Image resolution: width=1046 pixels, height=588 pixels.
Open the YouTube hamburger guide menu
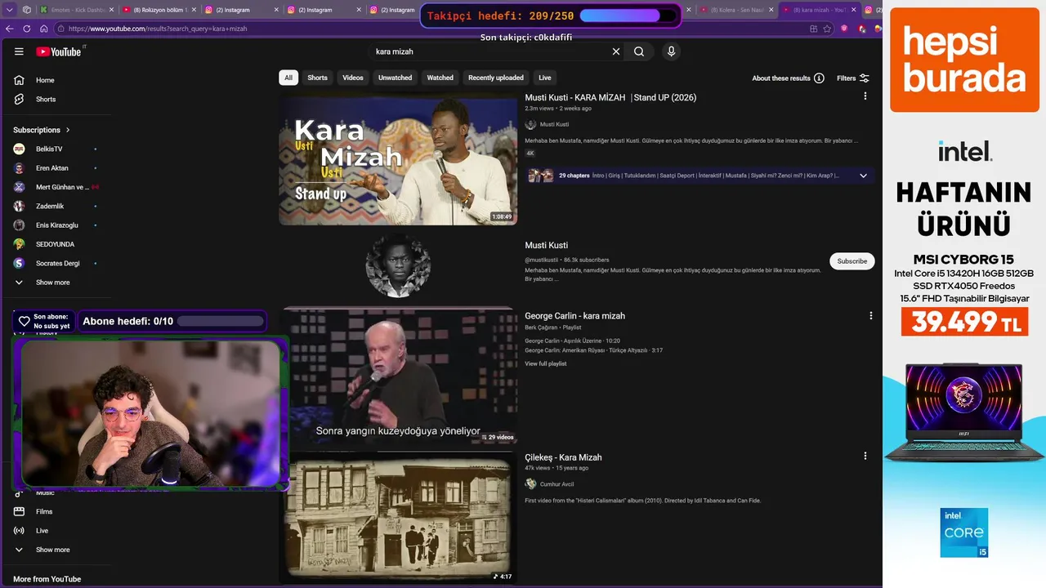click(x=19, y=51)
